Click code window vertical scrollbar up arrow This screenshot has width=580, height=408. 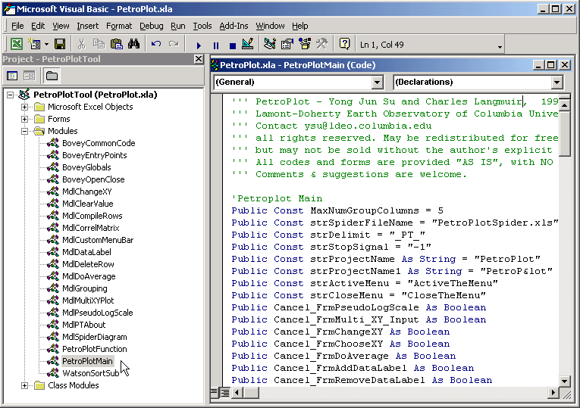565,105
